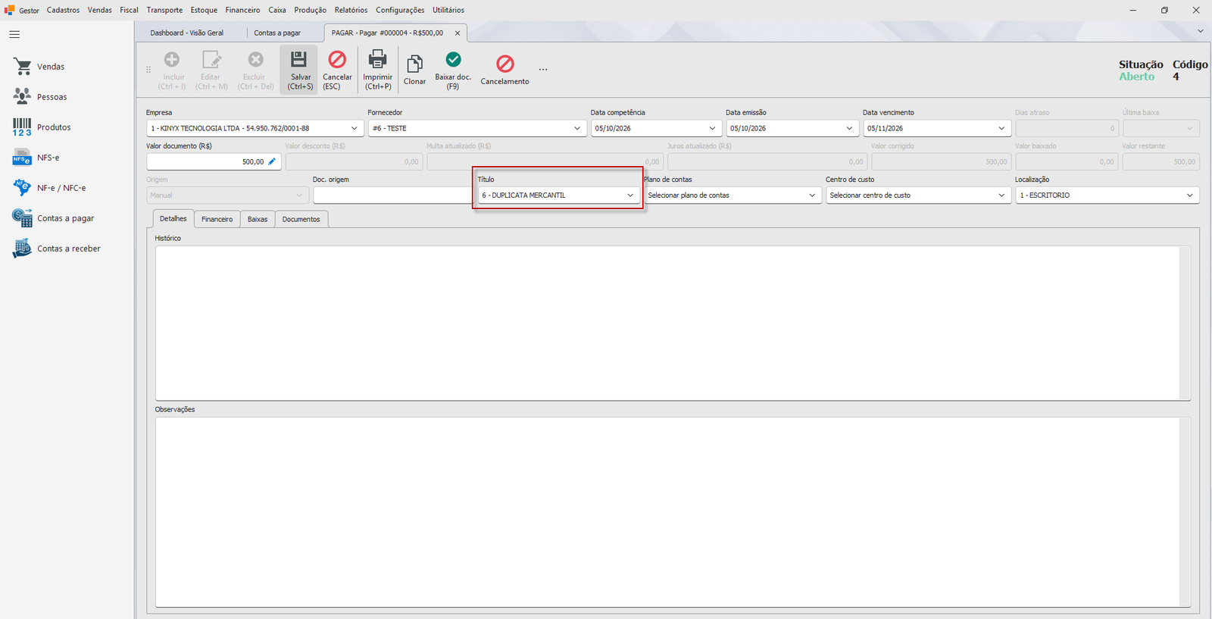
Task: Expand the Plano de contas dropdown
Action: pyautogui.click(x=812, y=195)
